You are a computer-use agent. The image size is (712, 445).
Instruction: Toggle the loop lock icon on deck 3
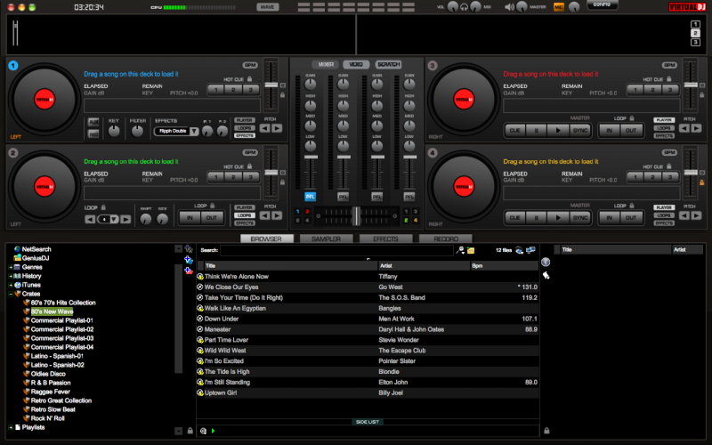[x=632, y=118]
